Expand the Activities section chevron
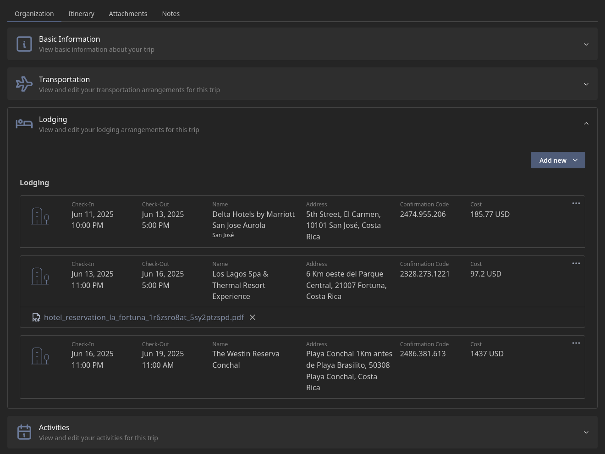605x454 pixels. [x=586, y=432]
